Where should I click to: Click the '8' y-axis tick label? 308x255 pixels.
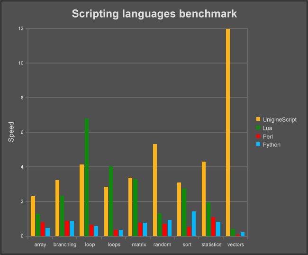[x=22, y=98]
